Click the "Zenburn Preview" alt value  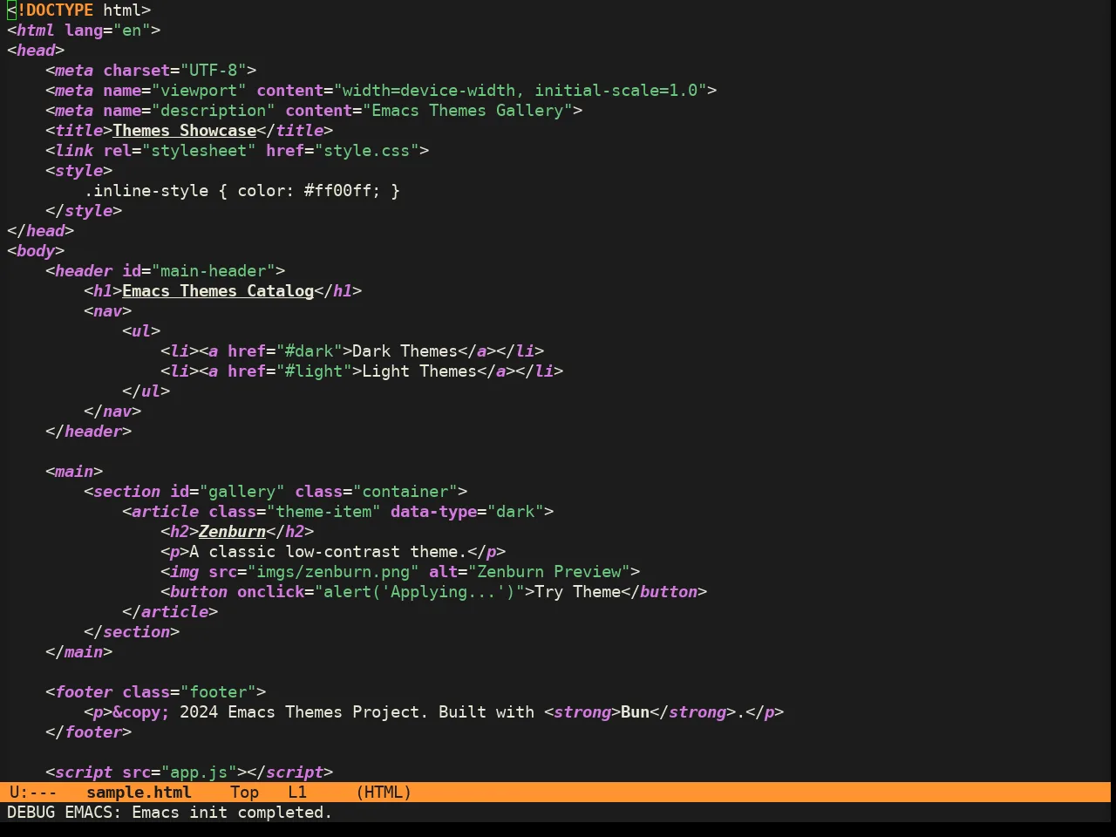pyautogui.click(x=550, y=572)
